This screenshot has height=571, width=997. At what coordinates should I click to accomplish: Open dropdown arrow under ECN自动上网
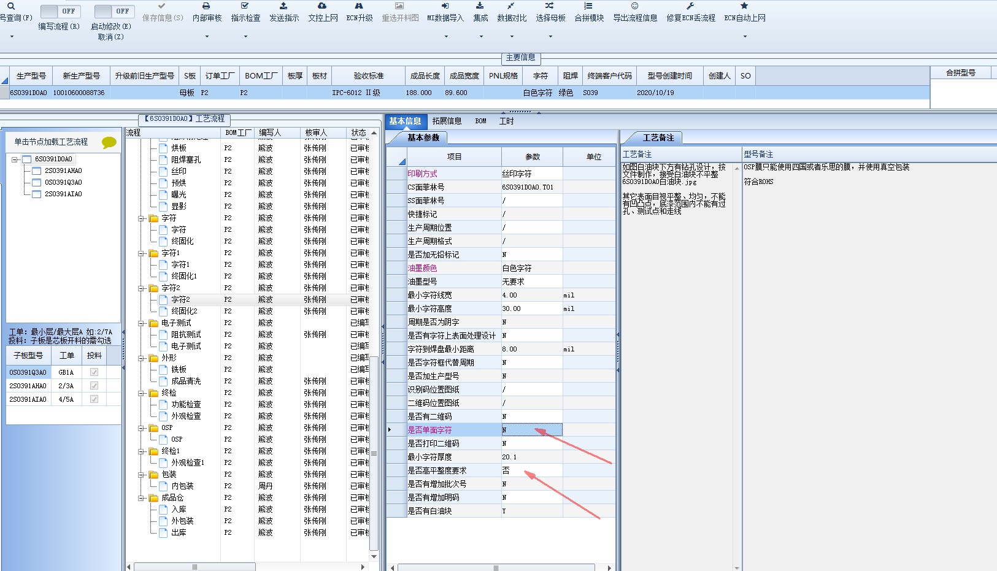point(745,37)
